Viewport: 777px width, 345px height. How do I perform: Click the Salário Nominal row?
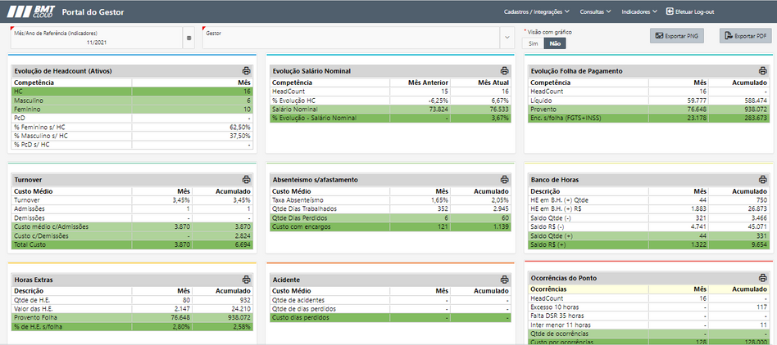(390, 110)
